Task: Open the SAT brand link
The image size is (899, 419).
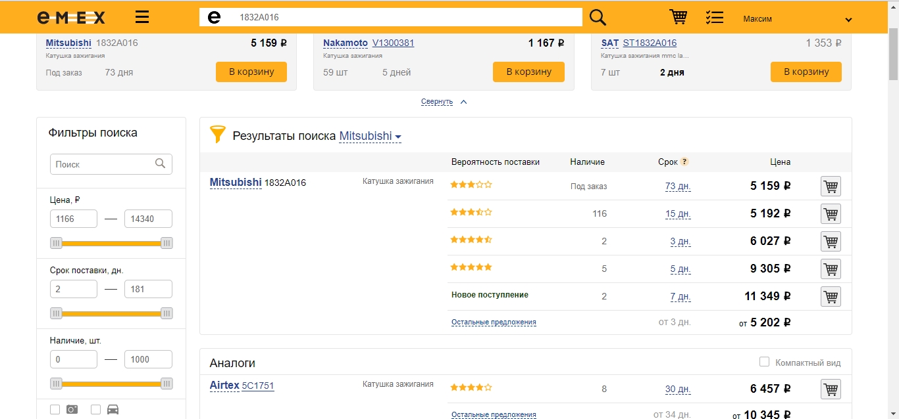Action: pyautogui.click(x=610, y=43)
